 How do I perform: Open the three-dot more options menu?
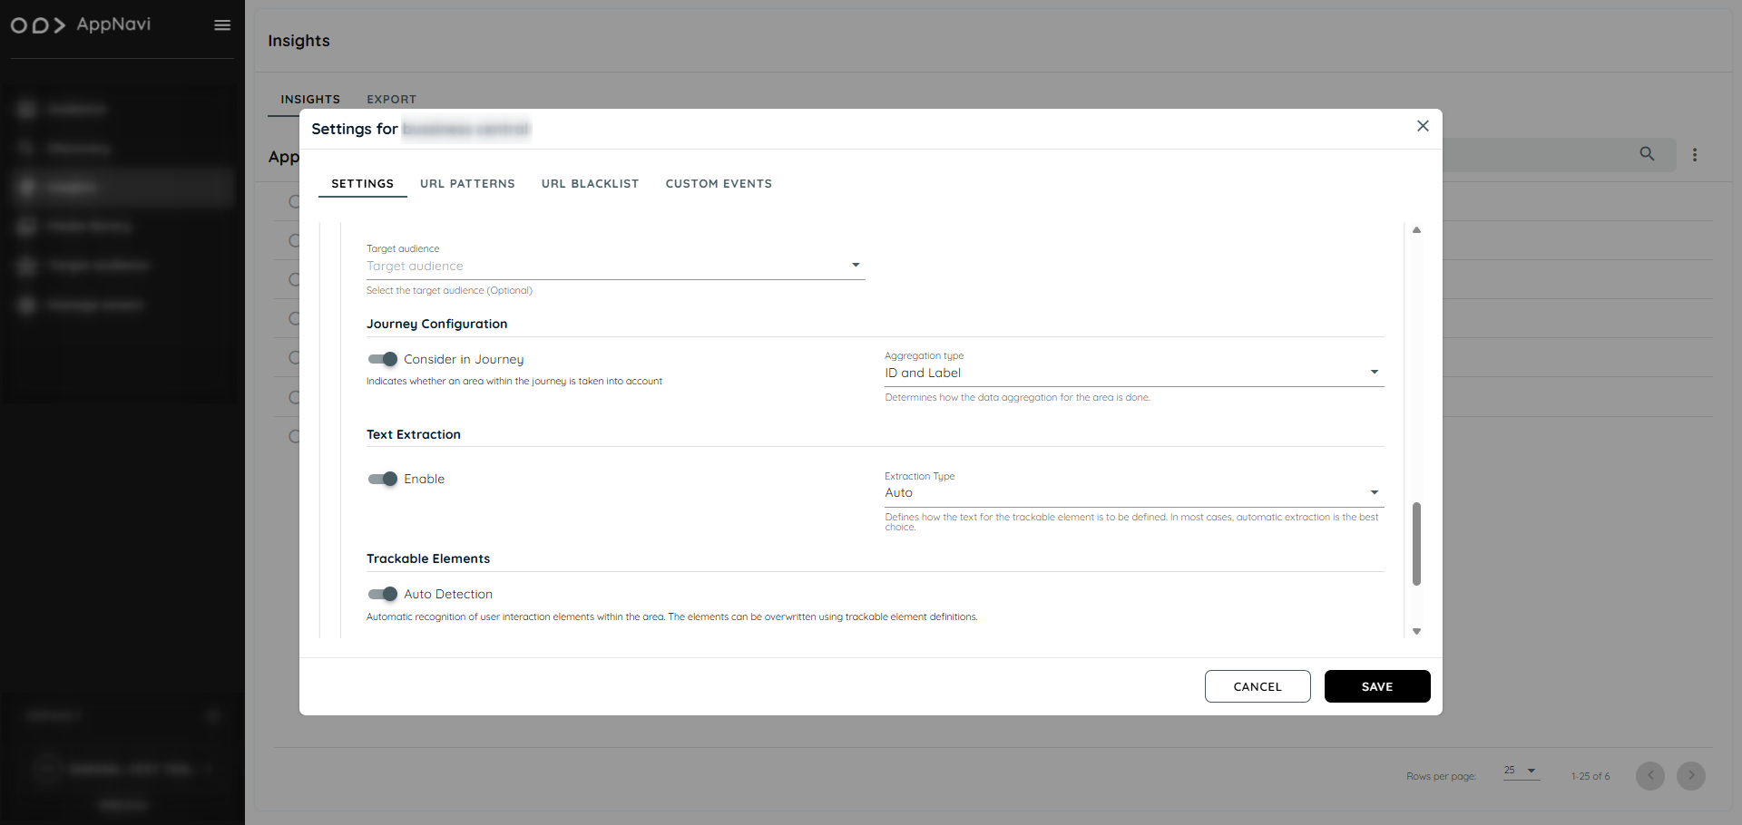tap(1695, 155)
